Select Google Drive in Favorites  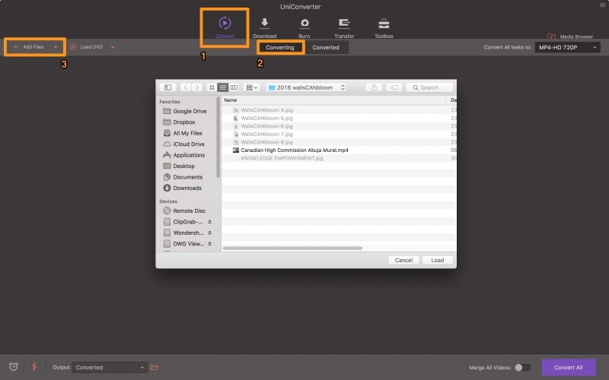[185, 111]
